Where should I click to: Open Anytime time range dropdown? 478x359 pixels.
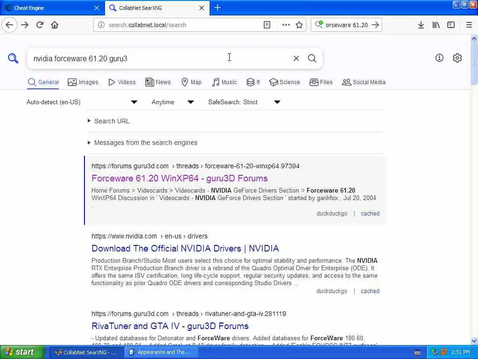173,102
